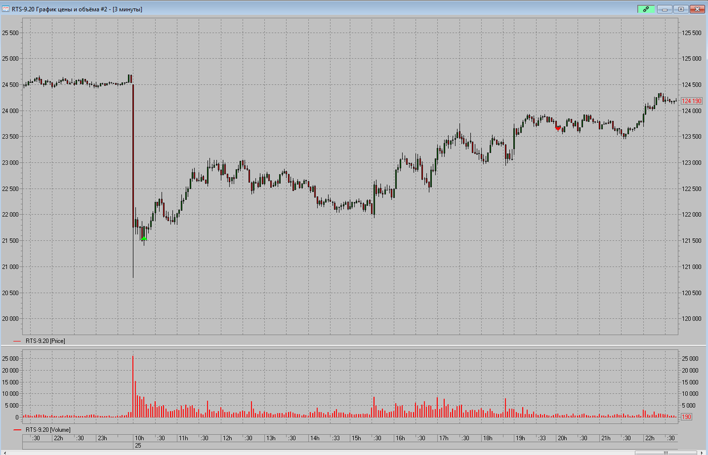Image resolution: width=708 pixels, height=455 pixels.
Task: Click the '19h' label on the time axis
Action: coord(521,438)
